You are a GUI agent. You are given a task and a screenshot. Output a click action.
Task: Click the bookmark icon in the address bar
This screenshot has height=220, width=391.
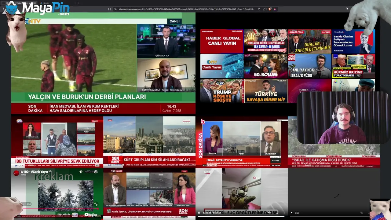pos(109,9)
